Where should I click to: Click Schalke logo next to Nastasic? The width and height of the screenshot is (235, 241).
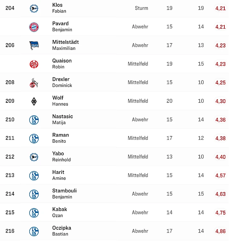click(34, 120)
